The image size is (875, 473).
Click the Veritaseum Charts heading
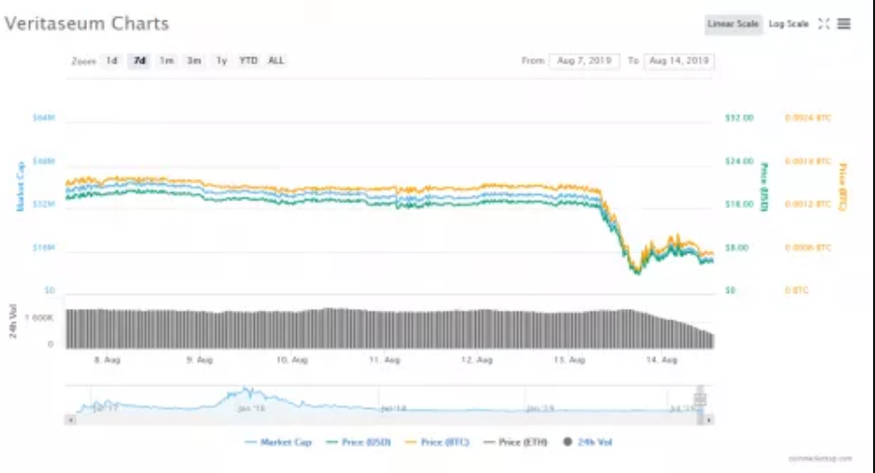[86, 23]
